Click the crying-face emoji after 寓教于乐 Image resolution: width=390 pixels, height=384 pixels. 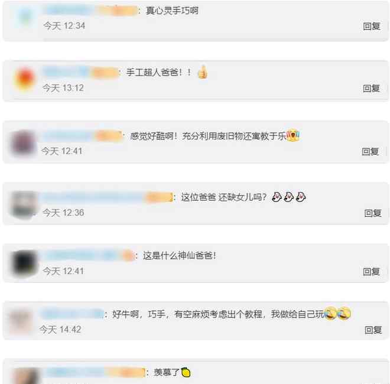coord(293,135)
